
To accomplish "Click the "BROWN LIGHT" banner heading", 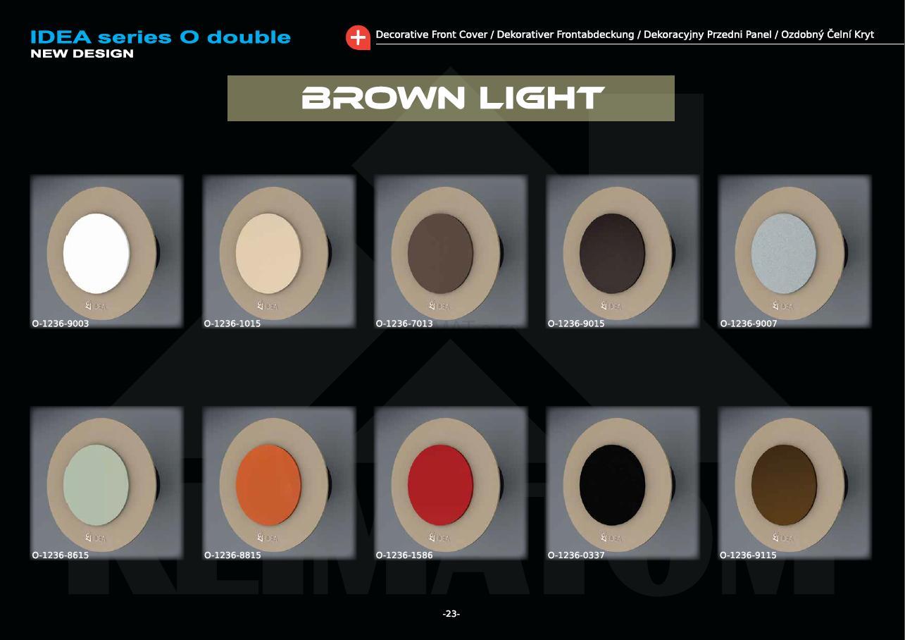I will click(453, 99).
